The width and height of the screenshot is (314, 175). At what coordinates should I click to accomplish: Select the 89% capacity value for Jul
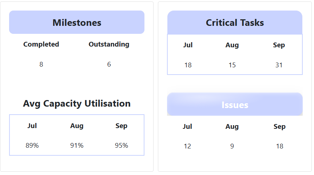point(32,146)
